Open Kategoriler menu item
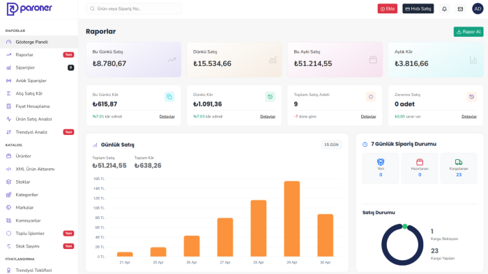488x274 pixels. (39, 195)
